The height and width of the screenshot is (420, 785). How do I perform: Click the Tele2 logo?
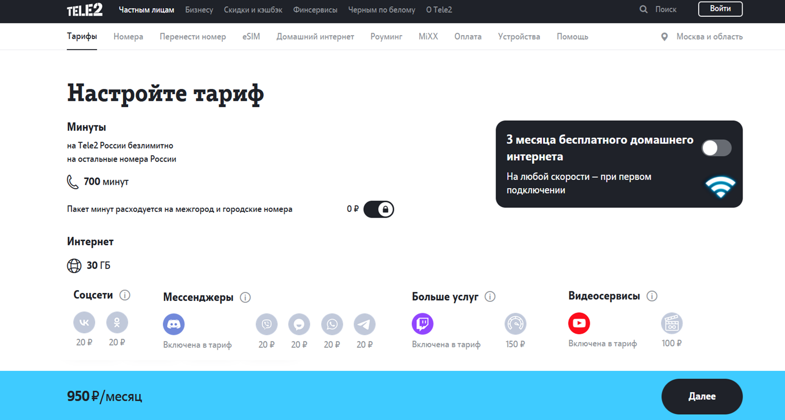point(85,10)
